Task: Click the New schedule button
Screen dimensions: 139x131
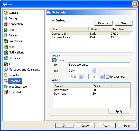Action: tap(124, 23)
